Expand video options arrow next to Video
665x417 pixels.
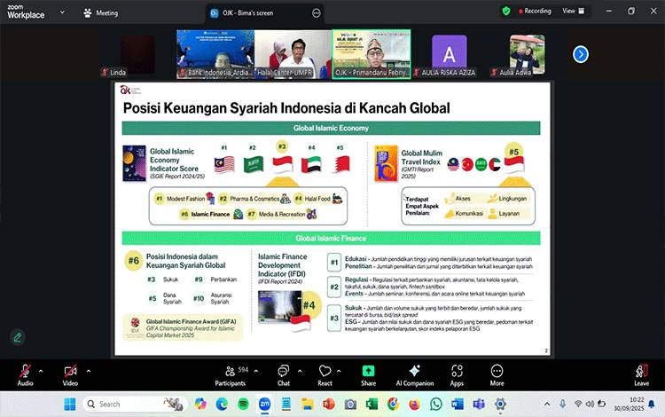(x=88, y=371)
